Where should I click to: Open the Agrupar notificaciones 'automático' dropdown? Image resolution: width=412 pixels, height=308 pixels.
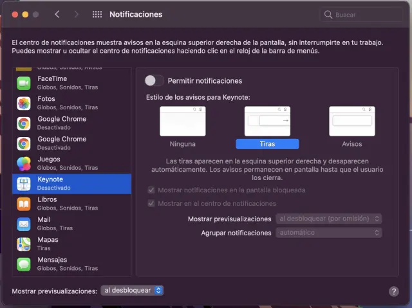[x=329, y=232]
